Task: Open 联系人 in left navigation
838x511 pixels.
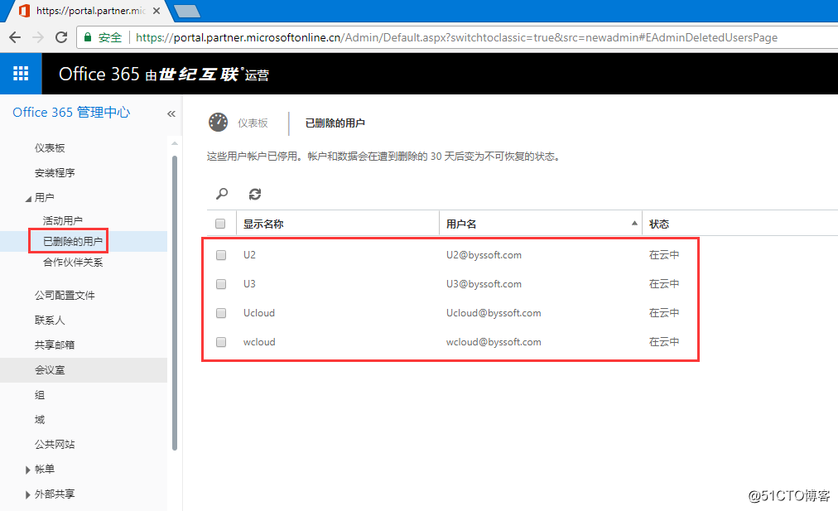Action: (50, 321)
